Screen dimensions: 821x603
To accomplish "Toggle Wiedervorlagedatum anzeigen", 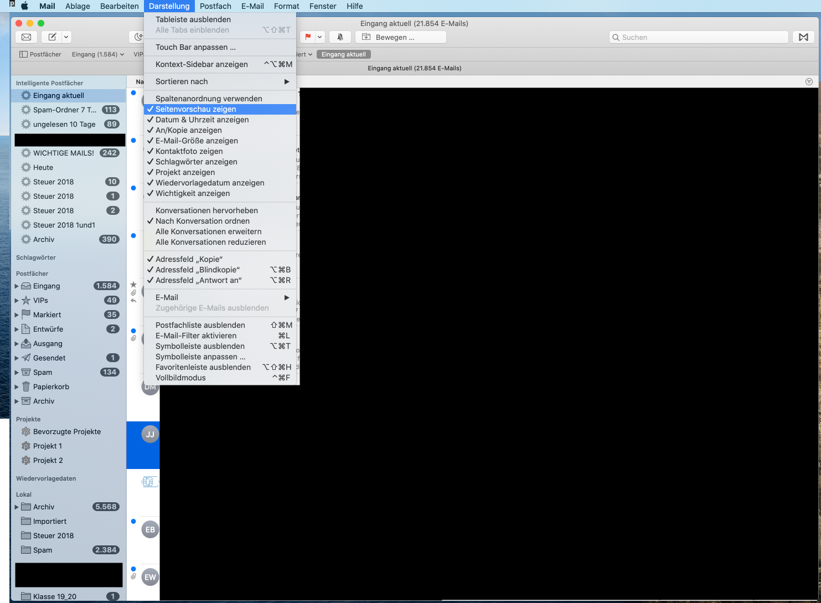I will 220,183.
